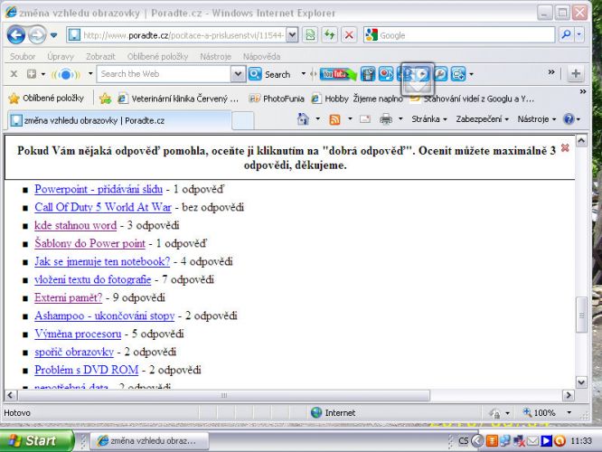Click the orange RSS feeds icon
602x452 pixels.
pos(334,119)
